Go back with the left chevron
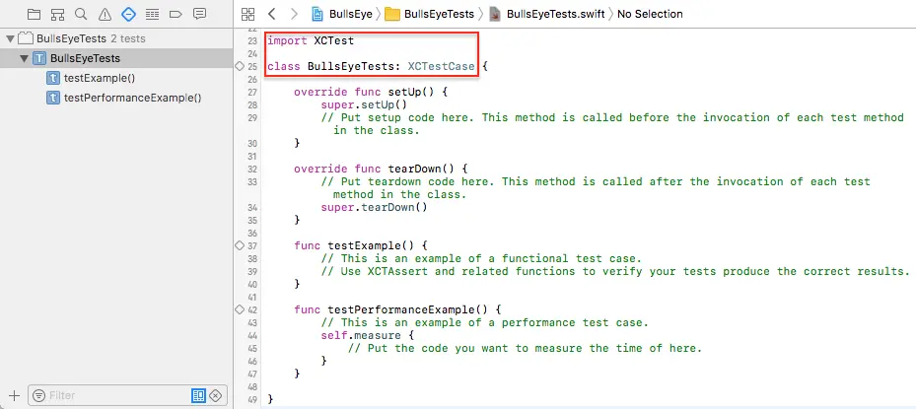 tap(271, 14)
